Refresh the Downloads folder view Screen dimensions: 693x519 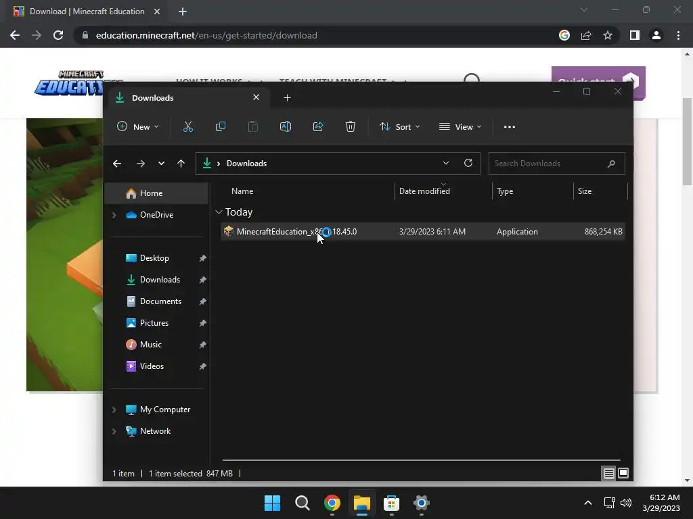point(468,164)
